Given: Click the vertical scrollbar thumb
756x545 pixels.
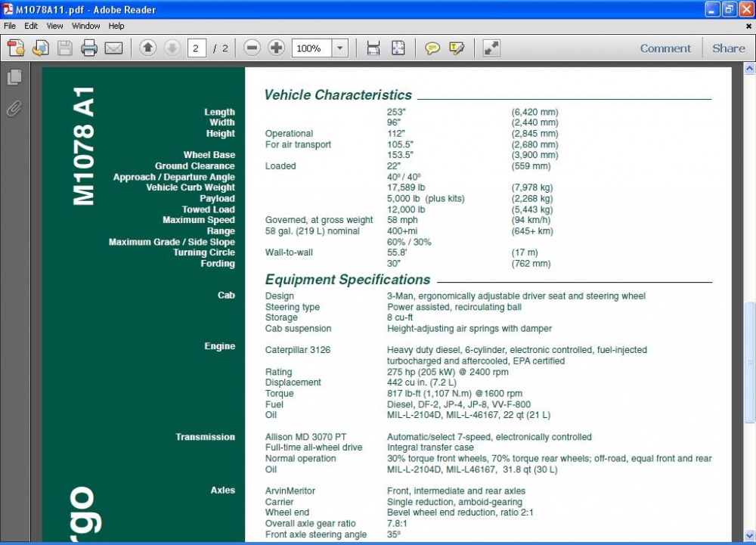Looking at the screenshot, I should [750, 362].
